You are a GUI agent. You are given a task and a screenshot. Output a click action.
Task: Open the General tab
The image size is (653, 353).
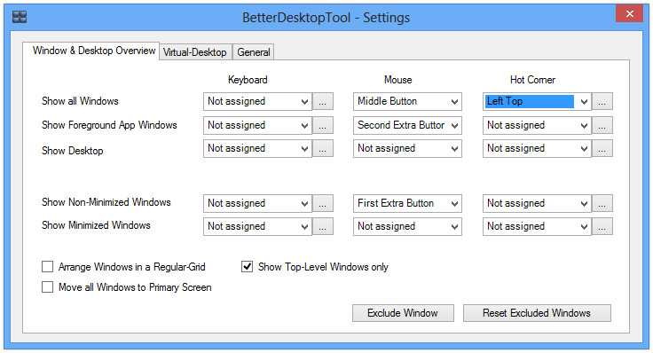253,52
